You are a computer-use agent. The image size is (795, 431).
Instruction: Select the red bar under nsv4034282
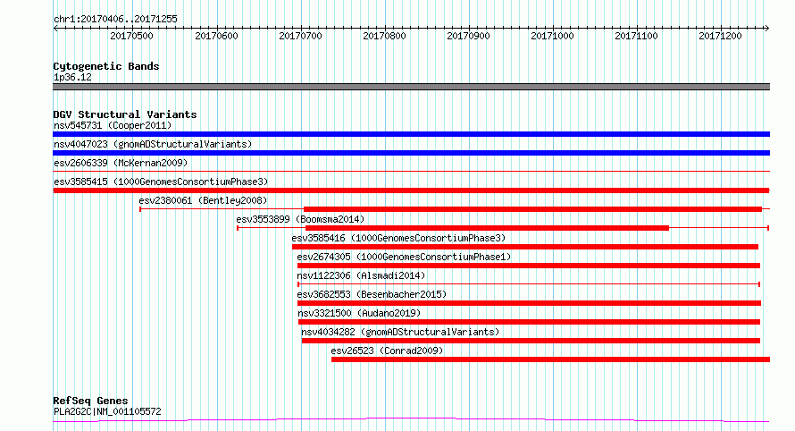click(531, 341)
